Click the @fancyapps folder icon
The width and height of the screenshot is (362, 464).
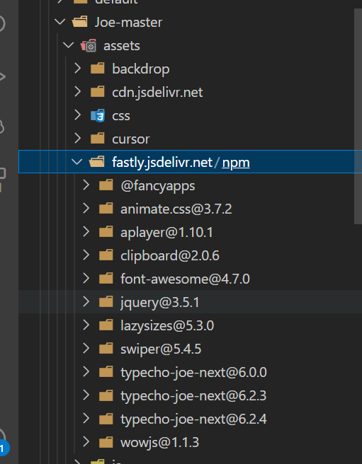[x=106, y=185]
